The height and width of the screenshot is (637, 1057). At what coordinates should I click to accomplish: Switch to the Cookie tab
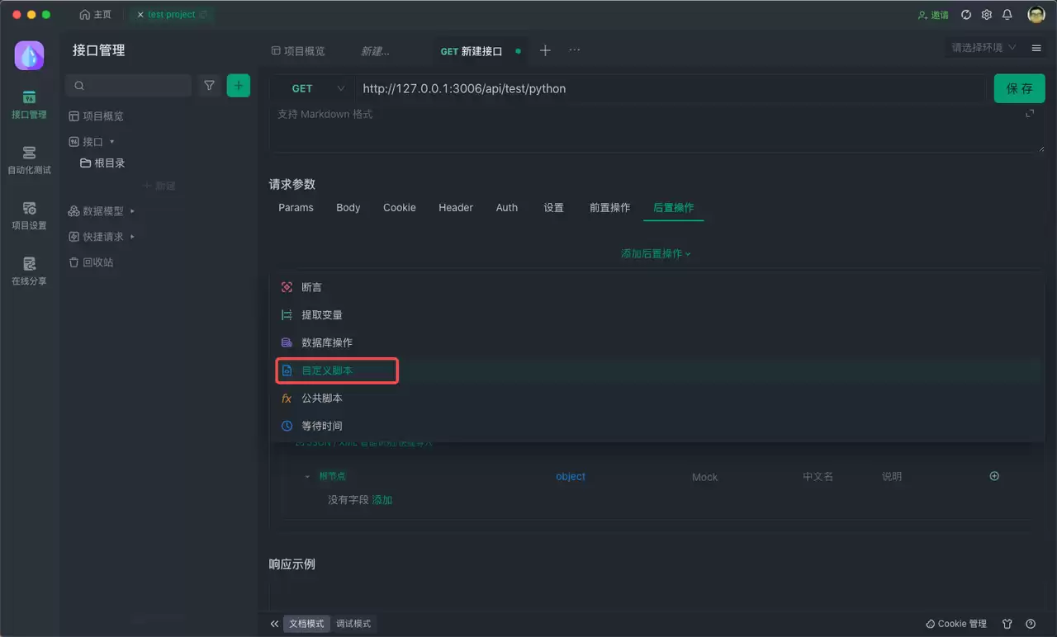point(399,208)
